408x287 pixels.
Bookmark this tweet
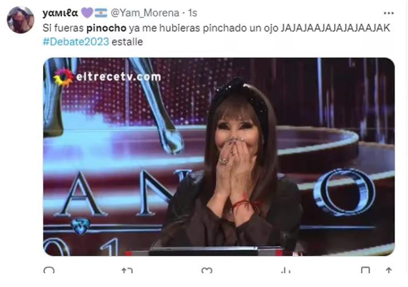point(366,270)
